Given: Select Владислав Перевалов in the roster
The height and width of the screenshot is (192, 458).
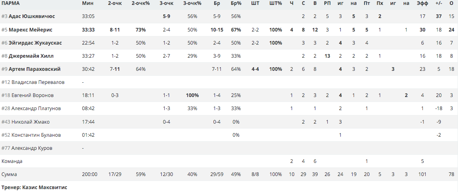Looking at the screenshot, I should tap(38, 82).
